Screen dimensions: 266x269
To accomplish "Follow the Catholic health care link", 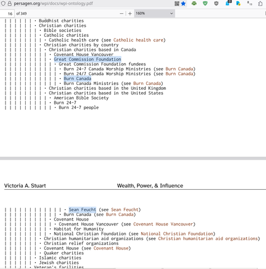I will click(x=138, y=40).
